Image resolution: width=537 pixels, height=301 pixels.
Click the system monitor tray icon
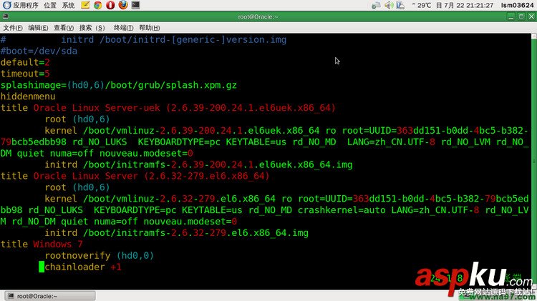(x=400, y=5)
